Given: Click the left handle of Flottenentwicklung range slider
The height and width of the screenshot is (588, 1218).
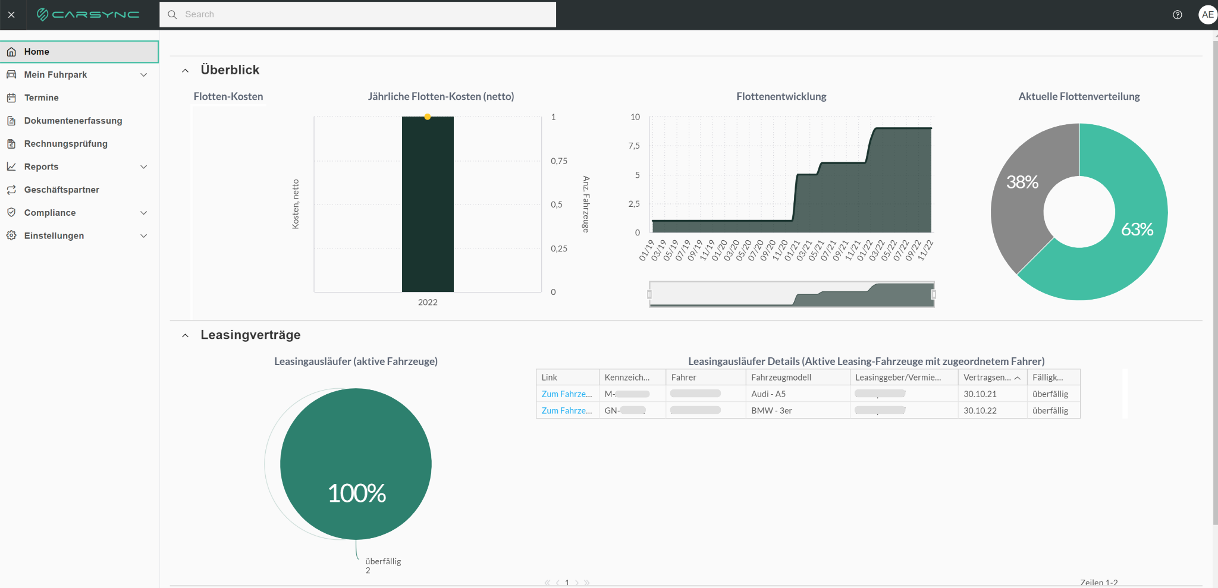Looking at the screenshot, I should click(649, 294).
